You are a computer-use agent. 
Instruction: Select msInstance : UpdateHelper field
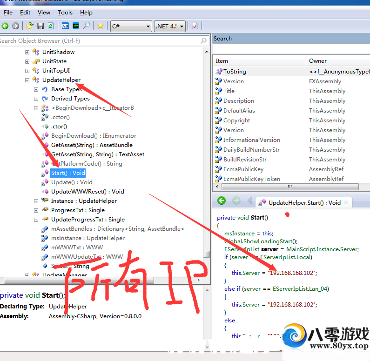coord(88,238)
